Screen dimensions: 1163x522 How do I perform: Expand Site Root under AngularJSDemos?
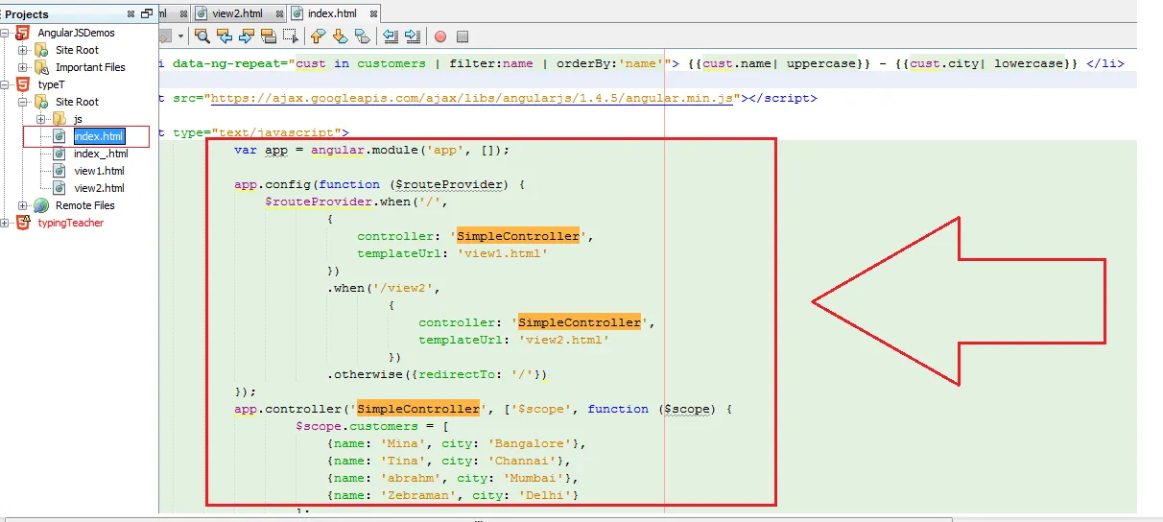click(23, 50)
